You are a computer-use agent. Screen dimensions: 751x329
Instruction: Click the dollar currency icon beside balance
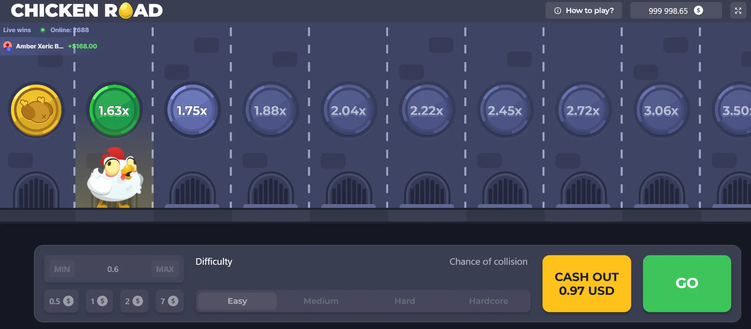[698, 11]
